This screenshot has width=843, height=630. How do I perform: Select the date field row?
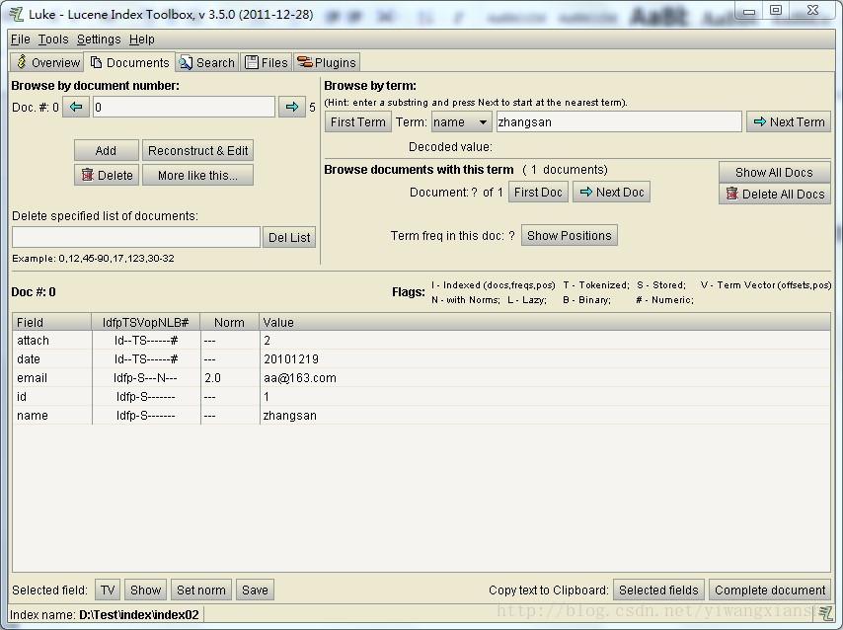[x=421, y=358]
